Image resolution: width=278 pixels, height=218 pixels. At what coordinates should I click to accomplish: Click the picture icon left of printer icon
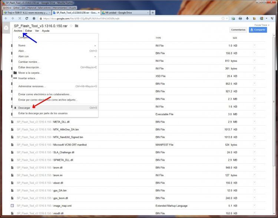(x=233, y=18)
